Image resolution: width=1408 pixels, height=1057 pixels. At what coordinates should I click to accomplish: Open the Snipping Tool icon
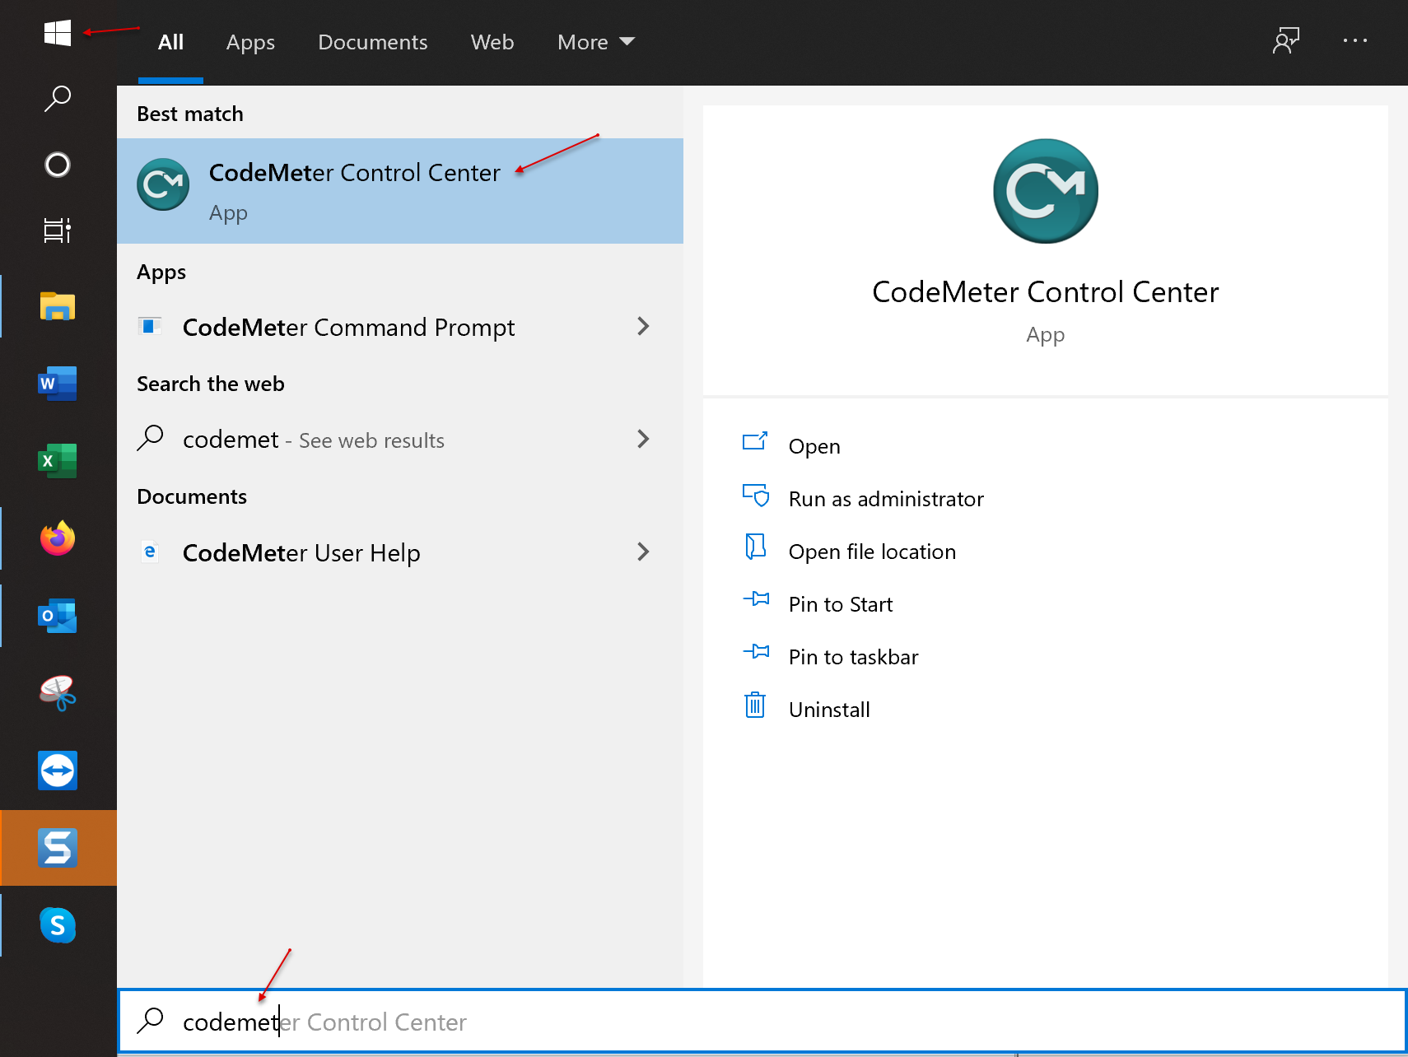coord(57,693)
